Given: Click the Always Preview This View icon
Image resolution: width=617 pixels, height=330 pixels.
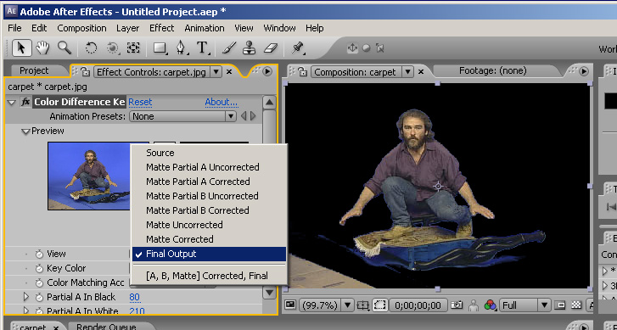Looking at the screenshot, I should coord(289,305).
